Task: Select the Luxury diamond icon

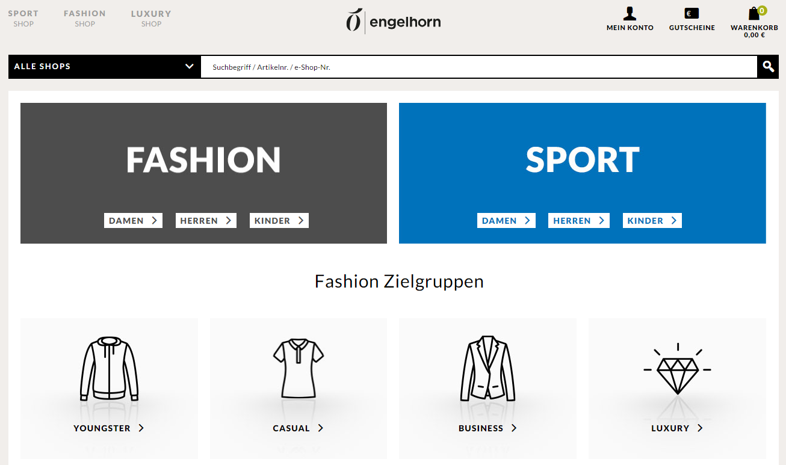Action: click(x=677, y=368)
